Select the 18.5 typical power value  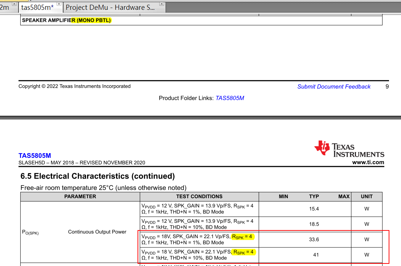pos(314,224)
